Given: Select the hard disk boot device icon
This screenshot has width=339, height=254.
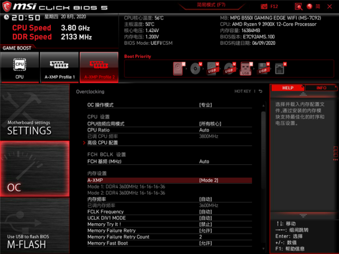Looking at the screenshot, I should [179, 69].
